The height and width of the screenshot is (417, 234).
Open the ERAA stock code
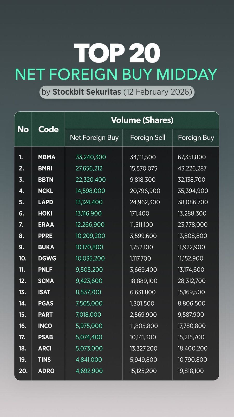tap(46, 225)
